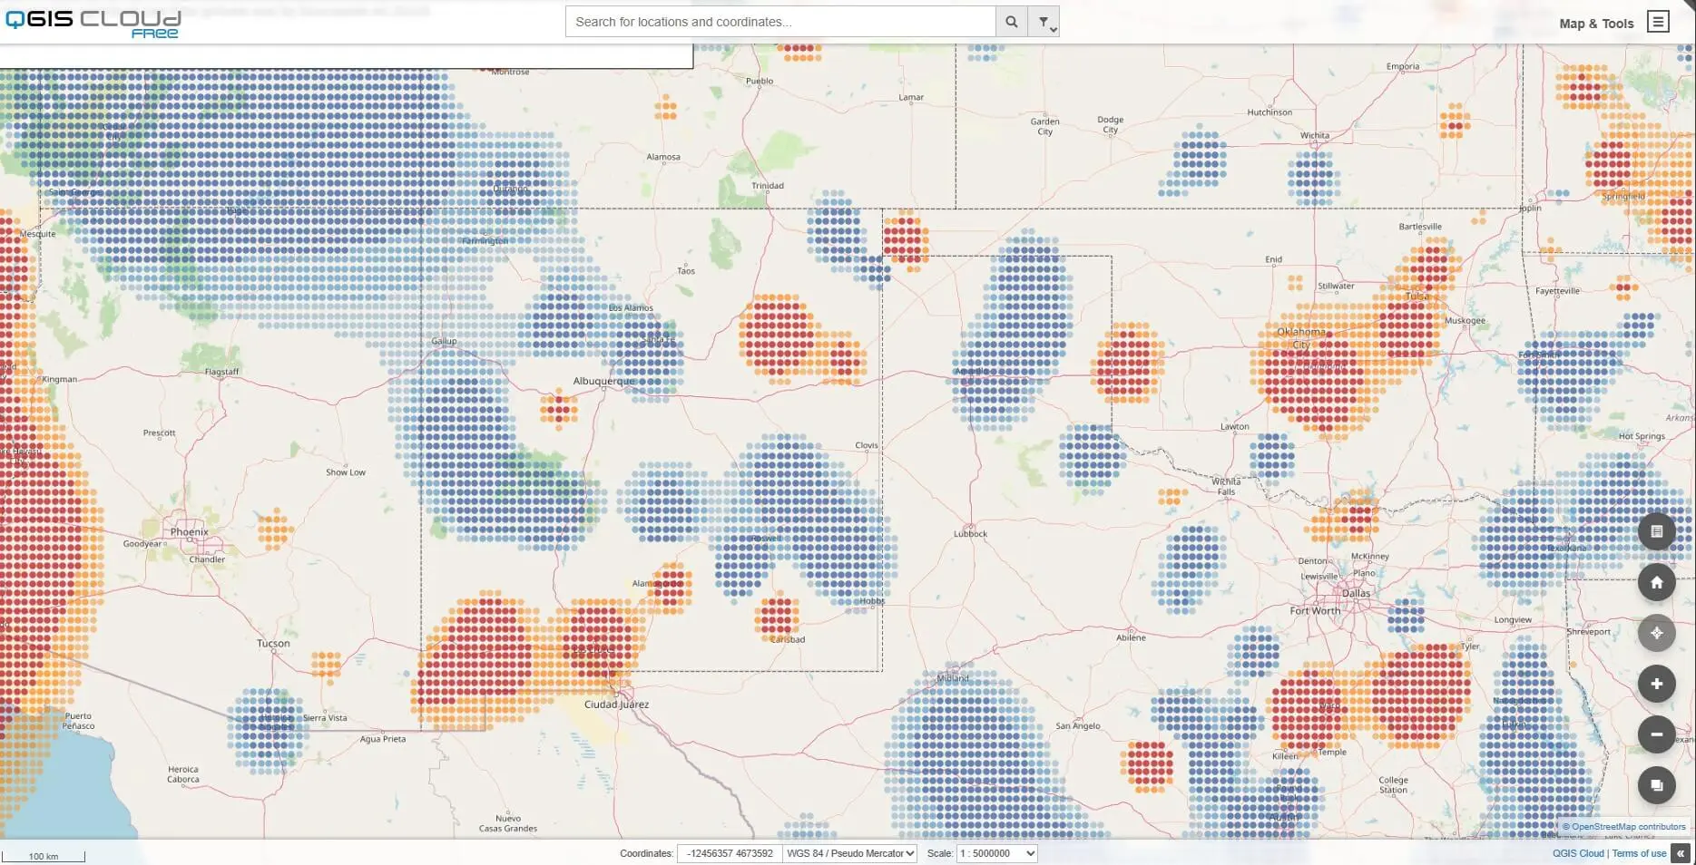Open the WGS 84 / Pseudo Mercator dropdown
Viewport: 1696px width, 865px height.
coord(850,853)
